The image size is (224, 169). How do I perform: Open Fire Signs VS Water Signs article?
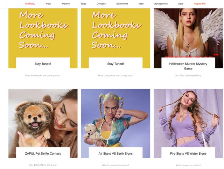[188, 154]
